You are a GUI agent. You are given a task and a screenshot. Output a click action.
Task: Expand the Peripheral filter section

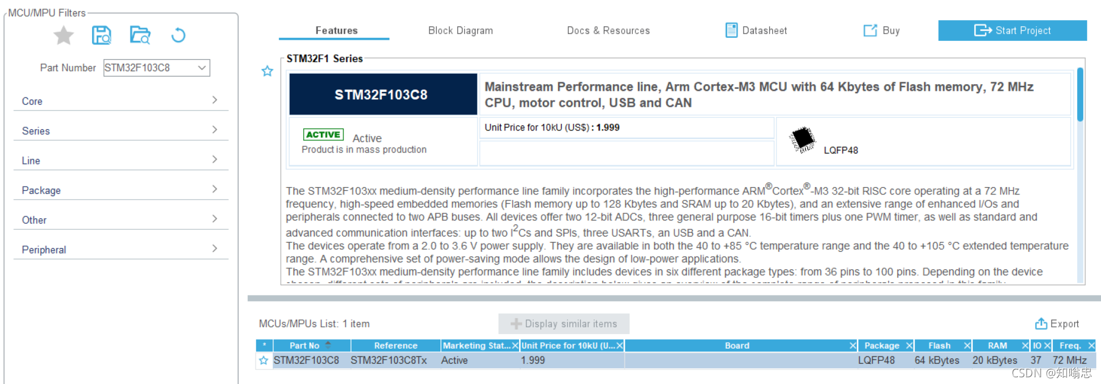coord(121,249)
